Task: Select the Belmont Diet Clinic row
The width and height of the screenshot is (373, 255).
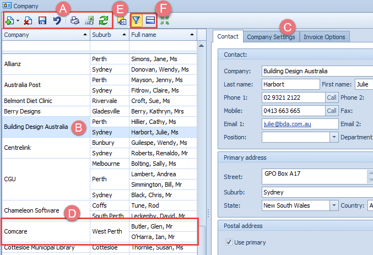Action: pos(46,101)
